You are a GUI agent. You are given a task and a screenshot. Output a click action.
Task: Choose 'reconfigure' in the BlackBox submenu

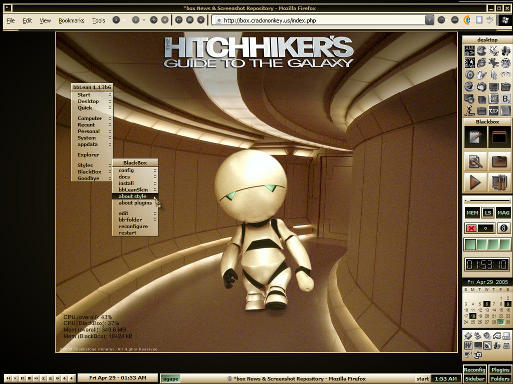pyautogui.click(x=135, y=226)
